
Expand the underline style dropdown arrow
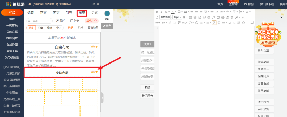(169, 12)
